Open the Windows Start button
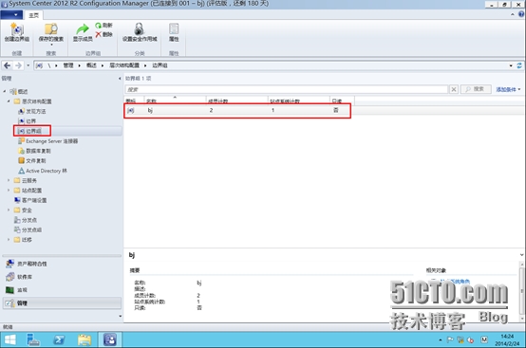This screenshot has height=348, width=526. 10,340
